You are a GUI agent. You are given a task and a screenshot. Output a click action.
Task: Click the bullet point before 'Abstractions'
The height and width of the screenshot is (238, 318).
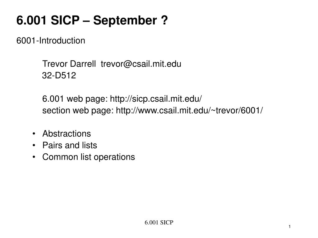(x=34, y=134)
